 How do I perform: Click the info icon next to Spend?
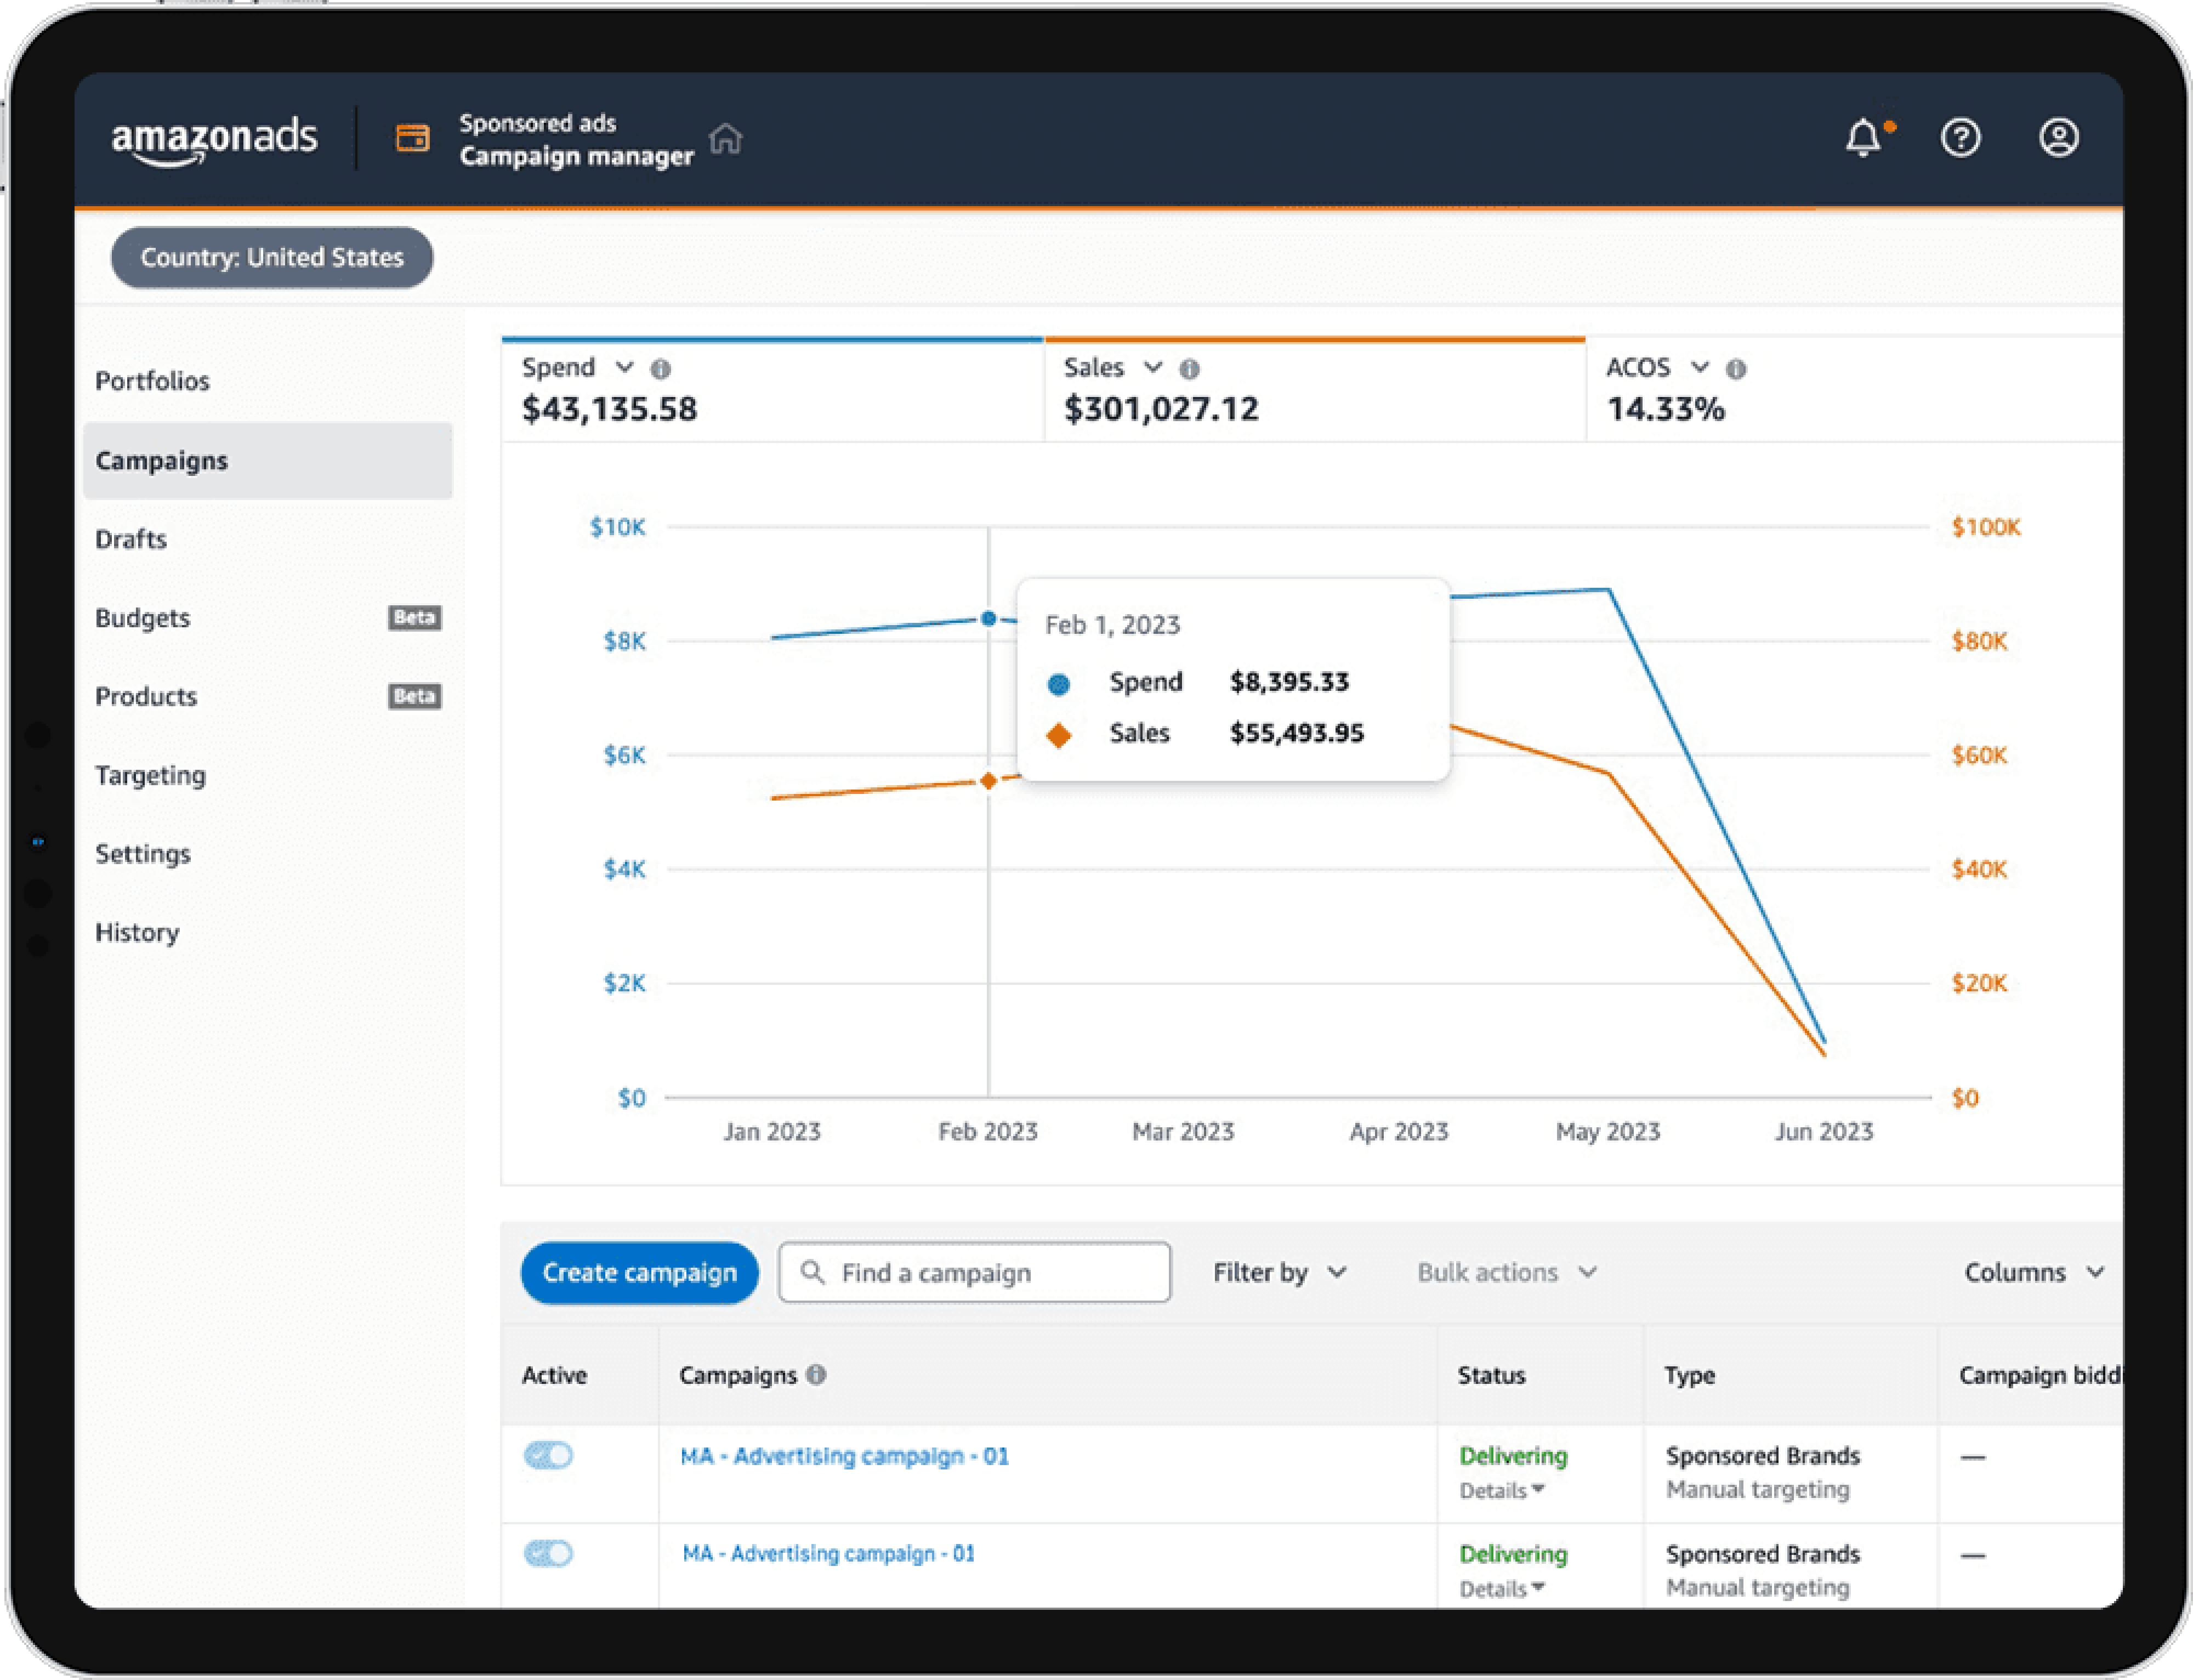pyautogui.click(x=661, y=369)
